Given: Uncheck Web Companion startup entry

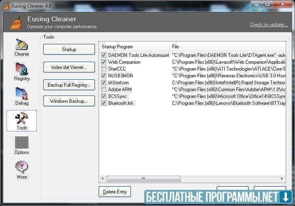Looking at the screenshot, I should pos(103,62).
